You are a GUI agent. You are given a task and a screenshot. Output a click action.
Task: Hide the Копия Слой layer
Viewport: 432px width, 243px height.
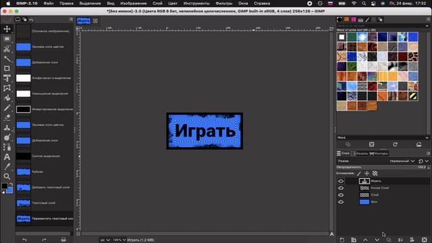[341, 188]
